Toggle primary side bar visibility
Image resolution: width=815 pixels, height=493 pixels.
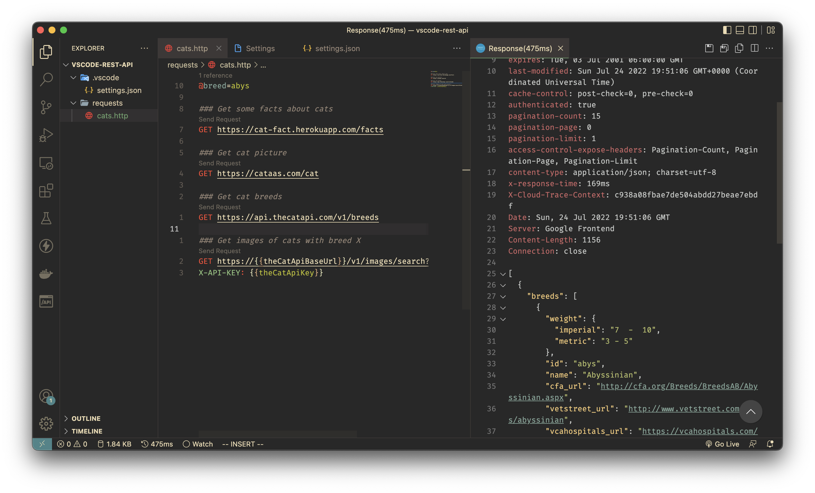tap(727, 30)
